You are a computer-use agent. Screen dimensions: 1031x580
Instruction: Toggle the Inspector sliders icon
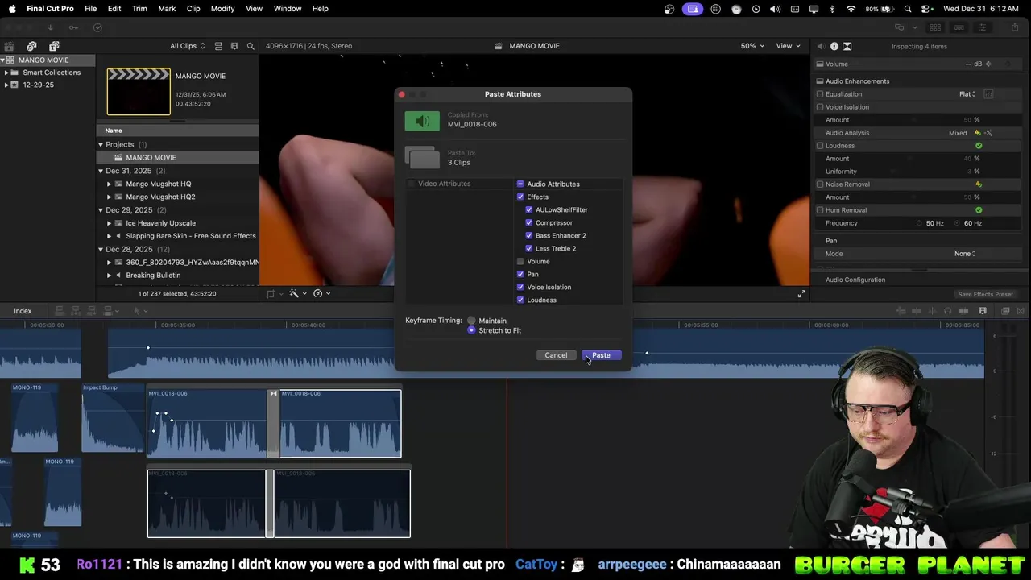coord(982,27)
